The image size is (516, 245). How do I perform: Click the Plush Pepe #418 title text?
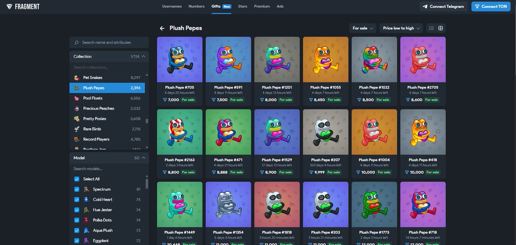(x=423, y=160)
